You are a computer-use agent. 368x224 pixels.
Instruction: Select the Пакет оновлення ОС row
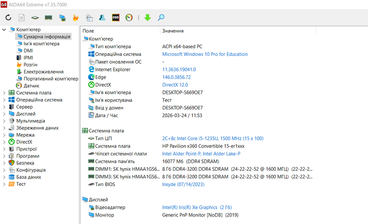(x=198, y=62)
